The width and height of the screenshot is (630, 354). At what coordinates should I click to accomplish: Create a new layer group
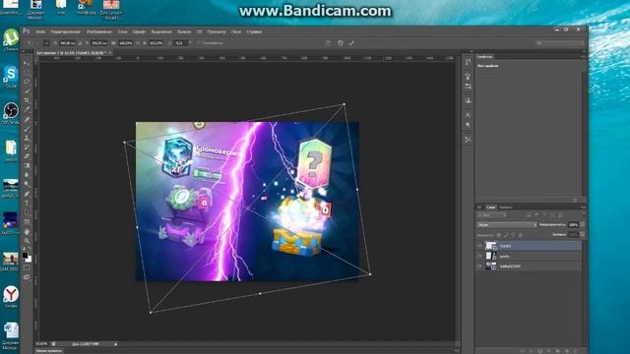tap(557, 351)
